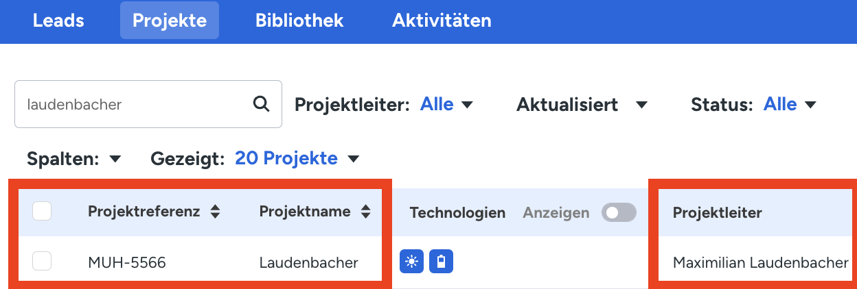Open the Bibliothek tab
The height and width of the screenshot is (289, 857).
pyautogui.click(x=299, y=21)
